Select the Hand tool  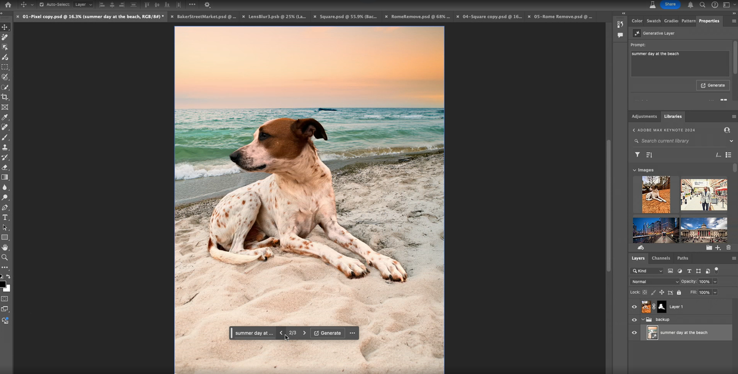pyautogui.click(x=4, y=246)
